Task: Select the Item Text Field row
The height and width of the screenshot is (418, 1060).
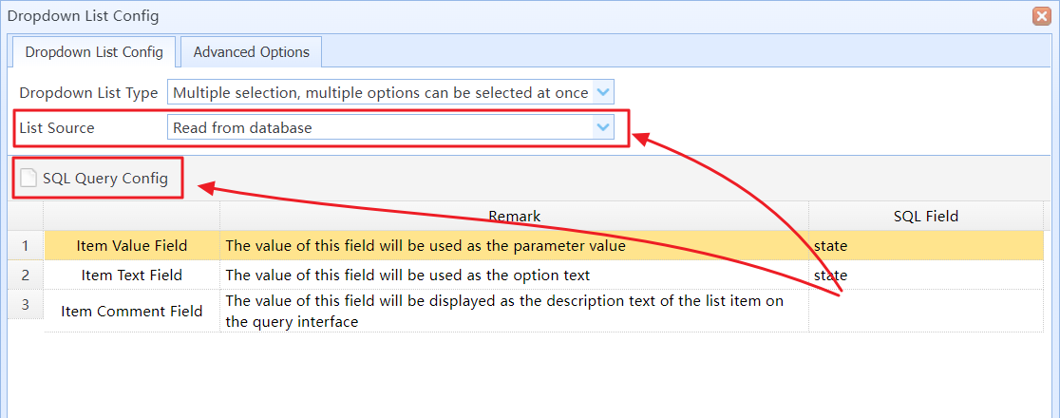Action: point(543,275)
